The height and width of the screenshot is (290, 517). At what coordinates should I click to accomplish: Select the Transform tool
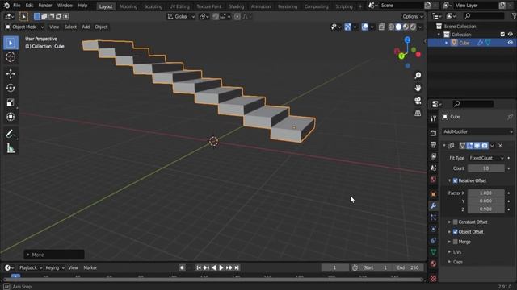pos(11,117)
